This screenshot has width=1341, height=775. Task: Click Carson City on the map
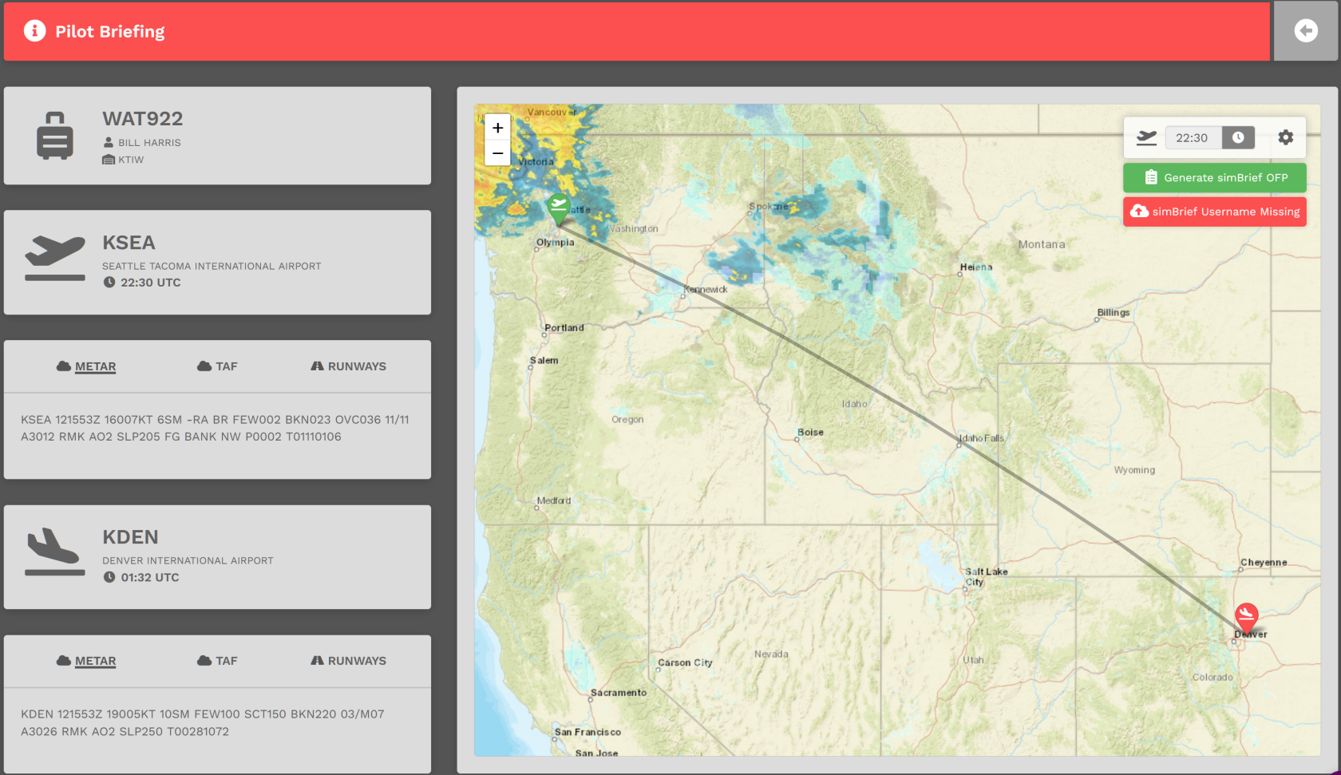point(685,662)
